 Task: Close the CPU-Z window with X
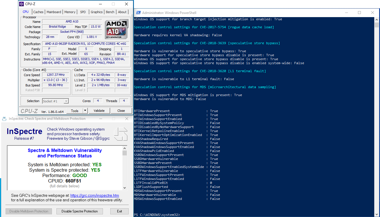click(126, 4)
